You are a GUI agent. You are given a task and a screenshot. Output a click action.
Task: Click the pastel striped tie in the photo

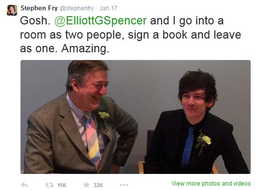(x=92, y=140)
